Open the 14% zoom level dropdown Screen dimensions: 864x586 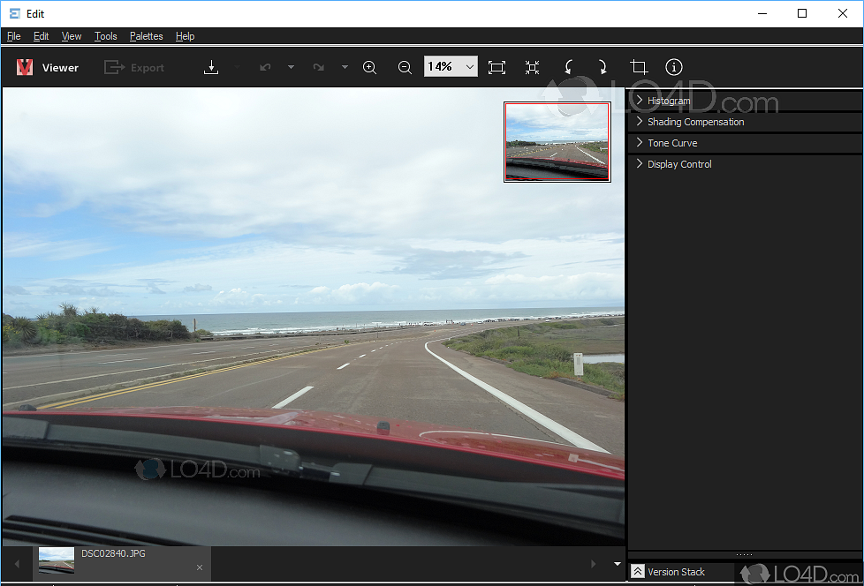pos(469,67)
